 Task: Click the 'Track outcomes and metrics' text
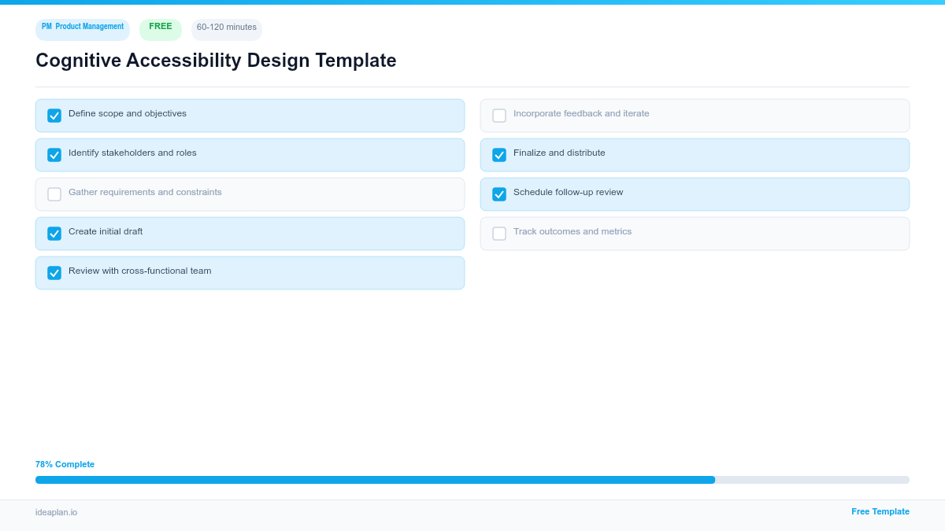click(x=573, y=231)
